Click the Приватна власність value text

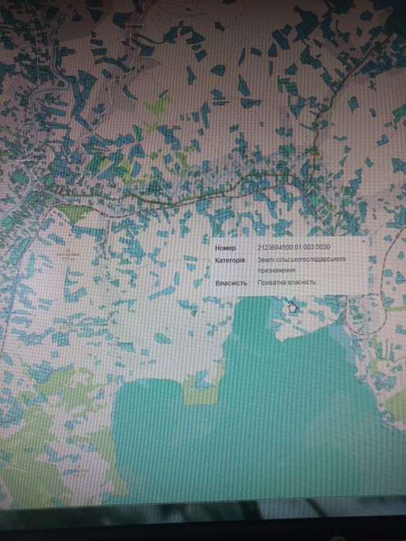tap(287, 282)
